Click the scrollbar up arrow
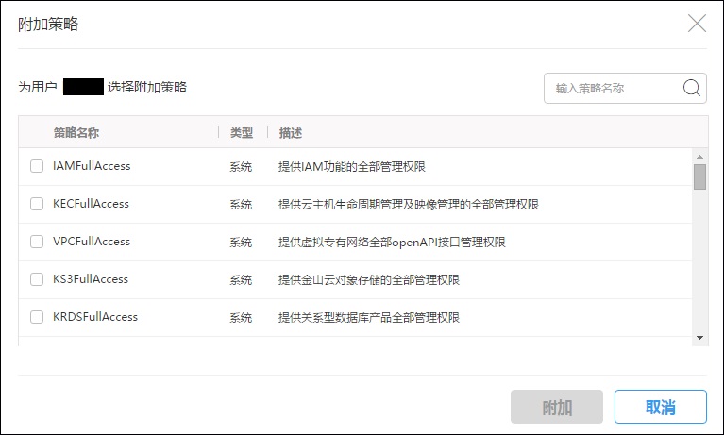The height and width of the screenshot is (435, 724). 699,157
